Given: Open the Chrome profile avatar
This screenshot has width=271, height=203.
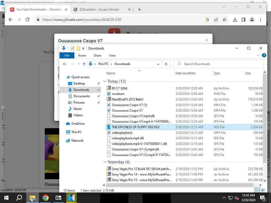Looking at the screenshot, I should tap(252, 20).
